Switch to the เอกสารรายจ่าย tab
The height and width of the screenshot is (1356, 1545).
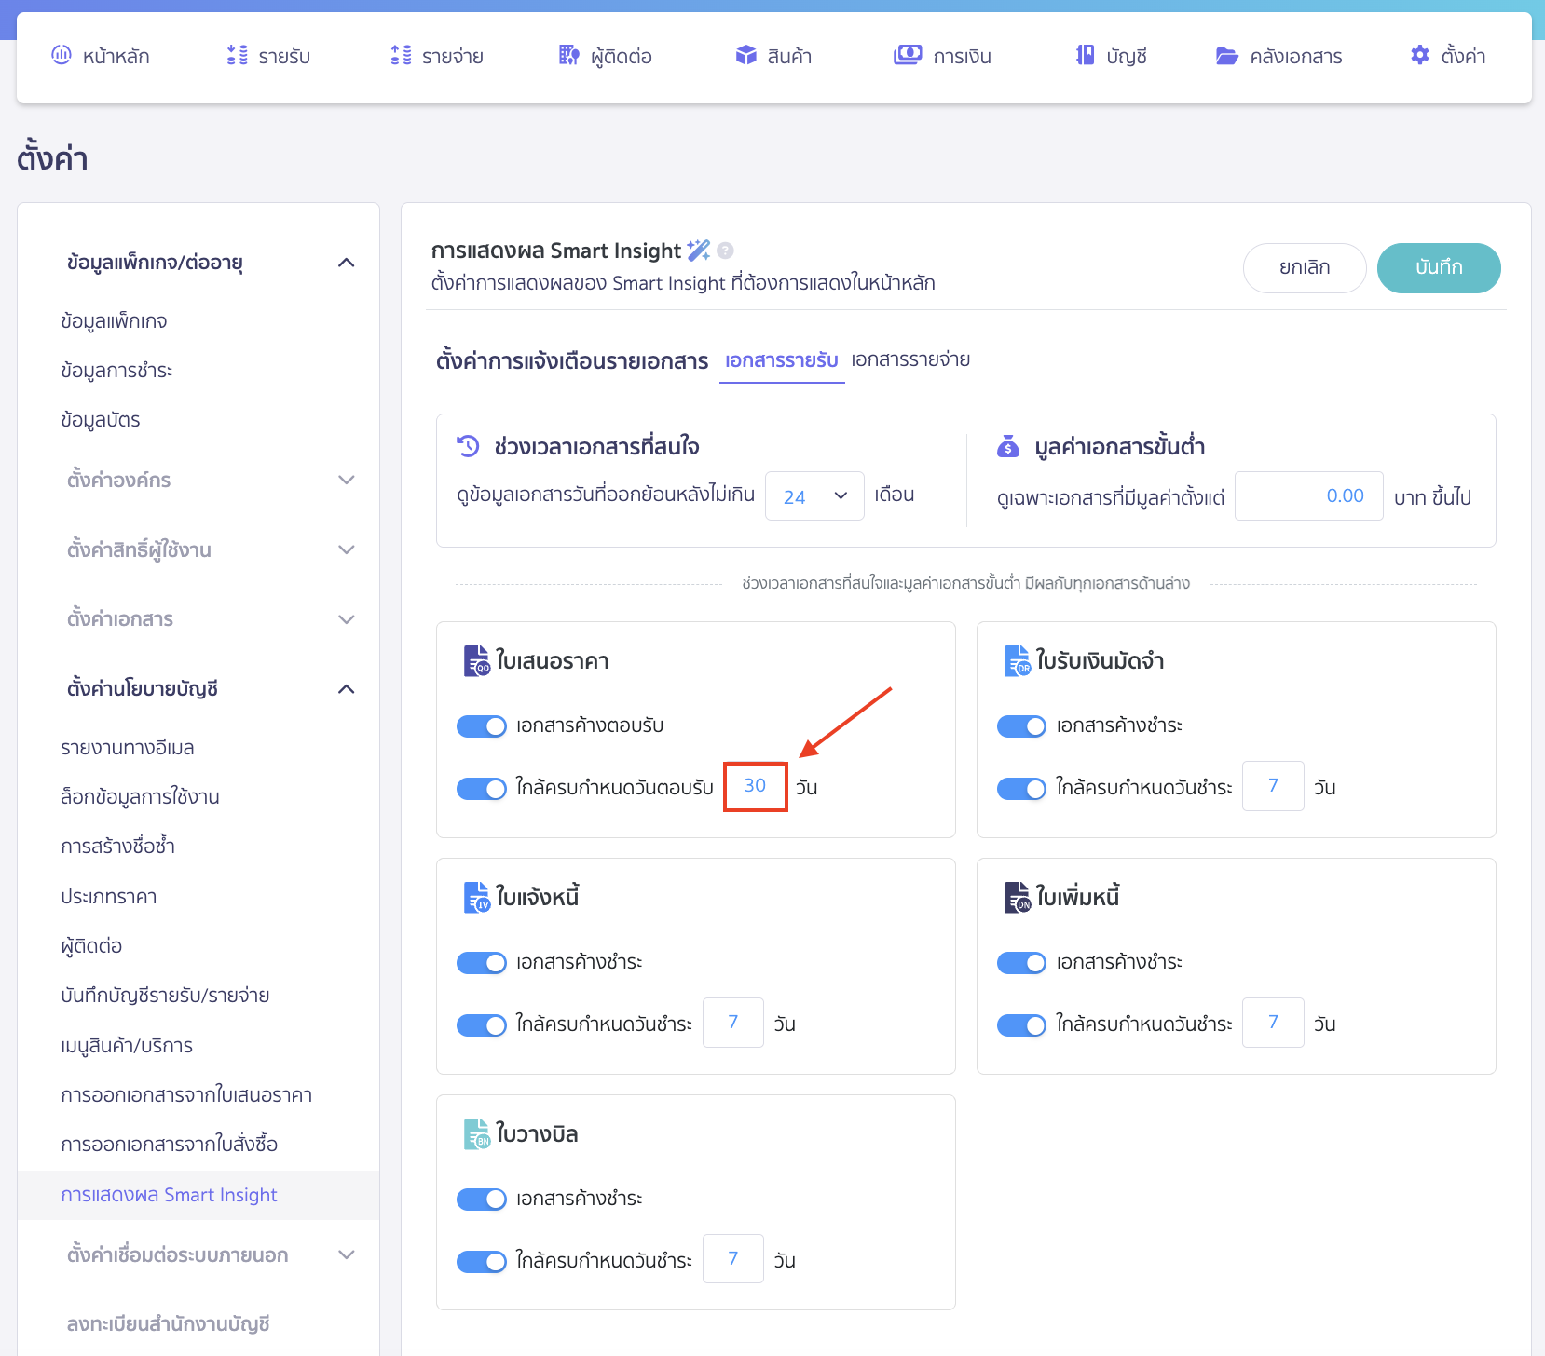910,359
